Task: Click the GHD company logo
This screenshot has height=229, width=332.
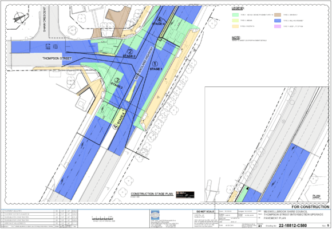Action: pyautogui.click(x=155, y=215)
